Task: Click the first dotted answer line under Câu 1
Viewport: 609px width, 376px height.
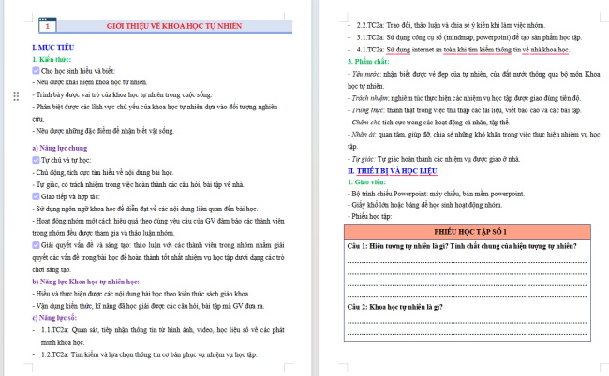Action: [467, 262]
